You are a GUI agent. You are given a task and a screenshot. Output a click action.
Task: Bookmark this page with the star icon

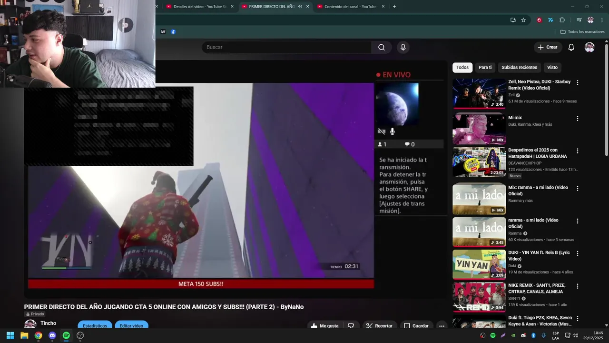523,20
